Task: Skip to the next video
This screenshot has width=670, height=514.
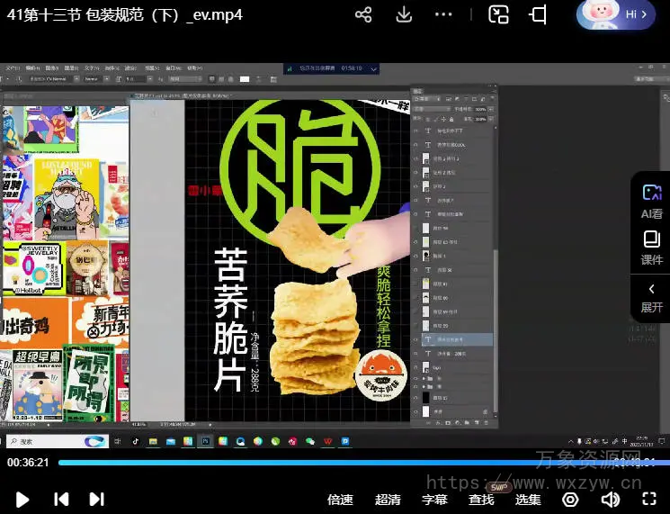Action: pos(96,499)
